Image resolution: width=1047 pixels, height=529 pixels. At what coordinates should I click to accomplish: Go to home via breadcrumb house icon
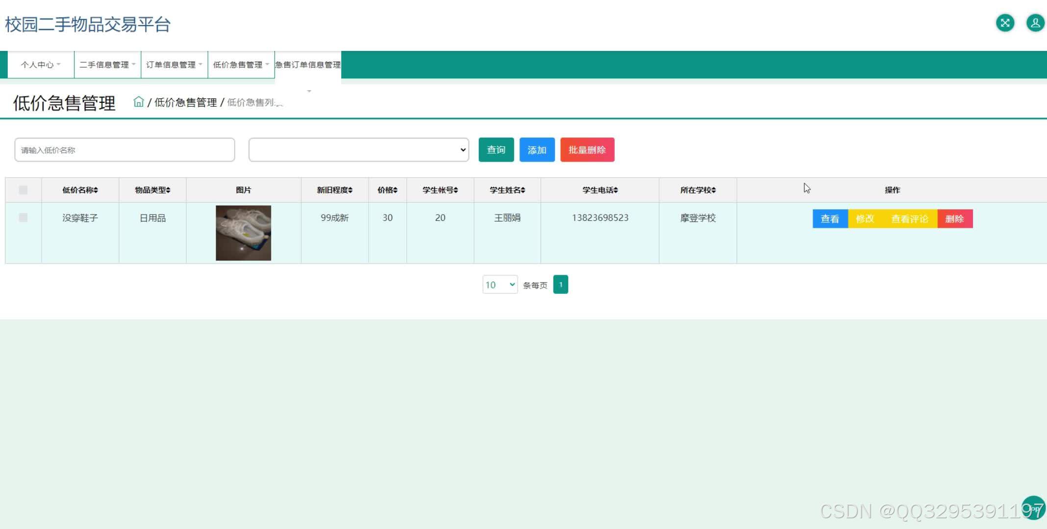[139, 102]
